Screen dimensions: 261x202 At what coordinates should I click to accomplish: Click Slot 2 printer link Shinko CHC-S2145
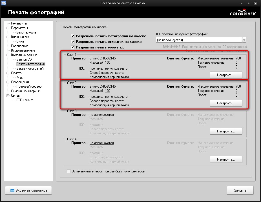[x=102, y=86]
